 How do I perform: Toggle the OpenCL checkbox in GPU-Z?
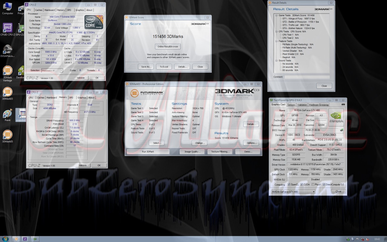289,185
